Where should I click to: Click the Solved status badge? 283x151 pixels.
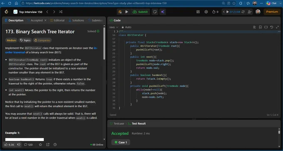[93, 31]
